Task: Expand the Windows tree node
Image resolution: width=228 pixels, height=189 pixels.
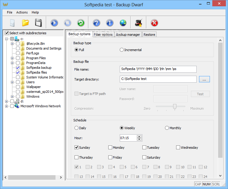Action: [12, 96]
